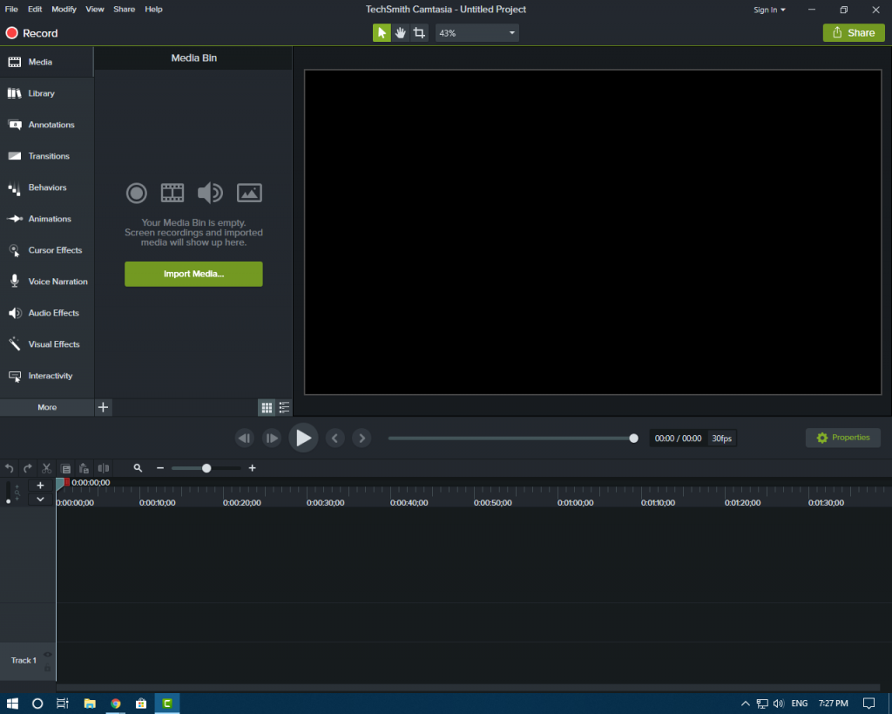Open the Help menu
The width and height of the screenshot is (892, 714).
tap(153, 9)
